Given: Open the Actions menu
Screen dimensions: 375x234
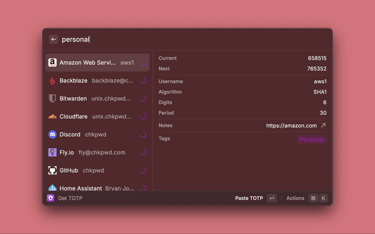Looking at the screenshot, I should pyautogui.click(x=295, y=198).
